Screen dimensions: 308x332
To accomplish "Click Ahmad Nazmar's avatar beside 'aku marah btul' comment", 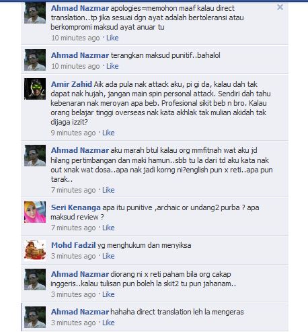I will (x=35, y=156).
